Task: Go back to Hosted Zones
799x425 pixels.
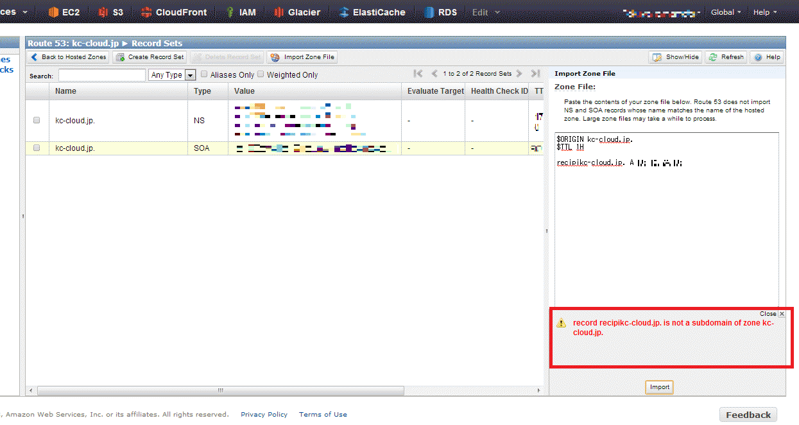Action: click(x=69, y=57)
